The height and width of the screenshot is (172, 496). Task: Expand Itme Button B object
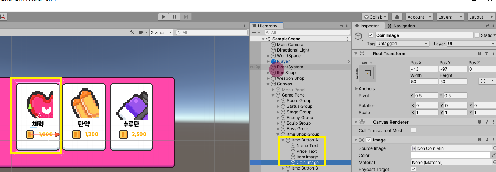click(283, 168)
